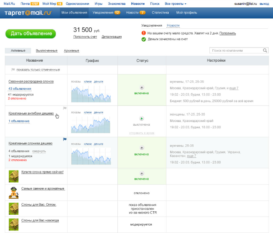This screenshot has width=273, height=233.
Task: Click the Дать объявление button
Action: click(31, 34)
